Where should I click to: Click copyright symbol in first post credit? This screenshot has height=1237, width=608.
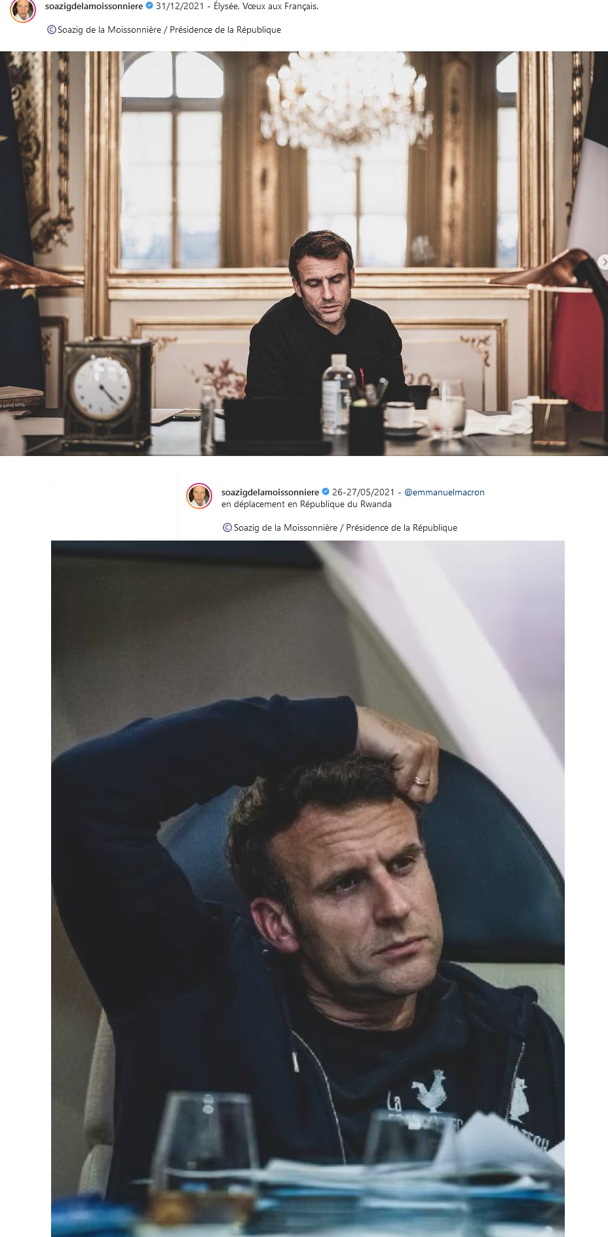click(52, 29)
